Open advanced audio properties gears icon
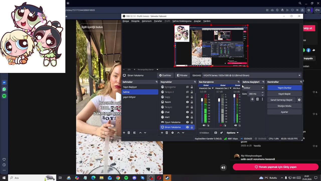Viewport: 321px width, 181px height. point(221,133)
